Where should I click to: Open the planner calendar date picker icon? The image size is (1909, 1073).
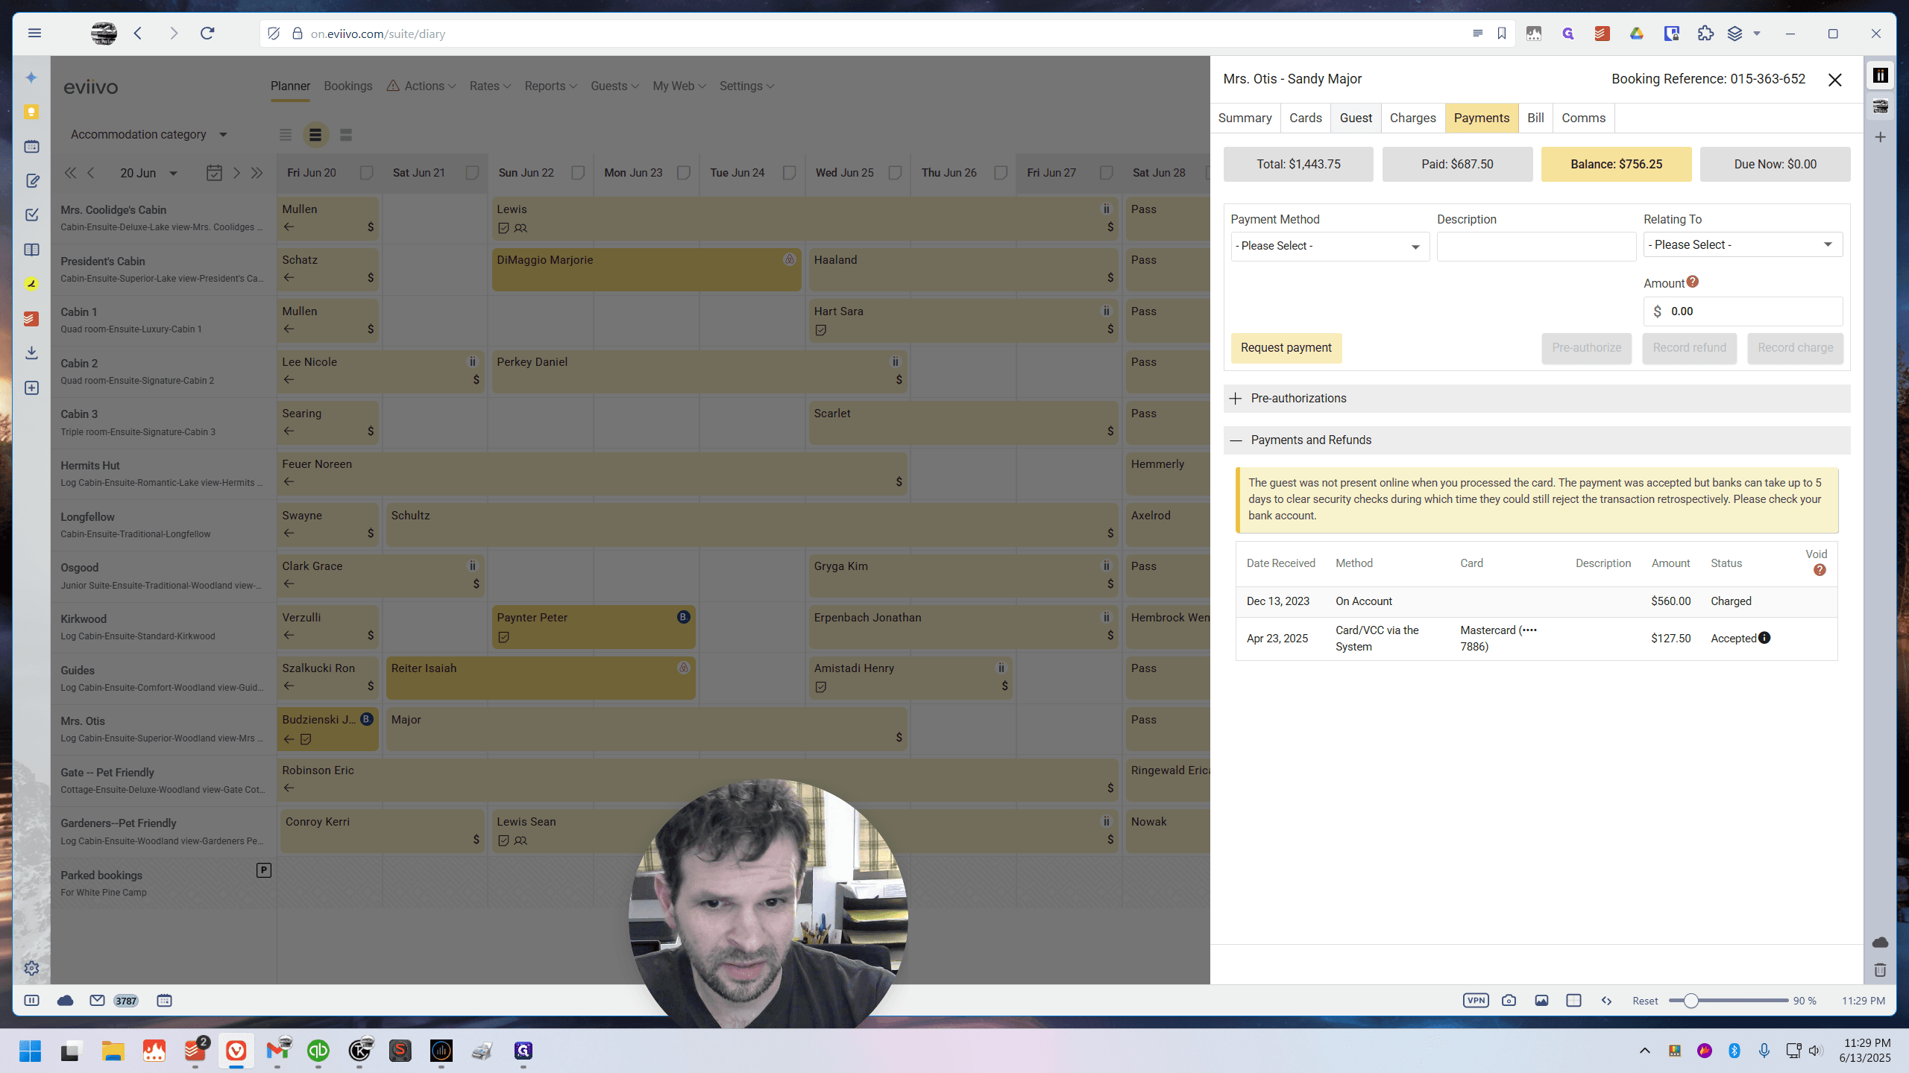coord(214,173)
